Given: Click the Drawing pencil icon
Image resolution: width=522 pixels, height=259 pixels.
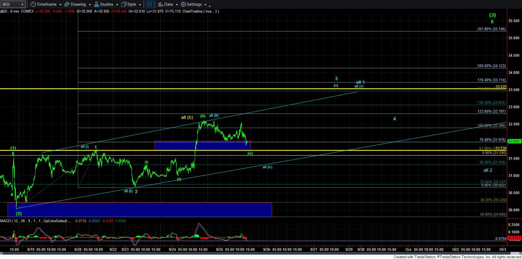Looking at the screenshot, I should tap(67, 4).
